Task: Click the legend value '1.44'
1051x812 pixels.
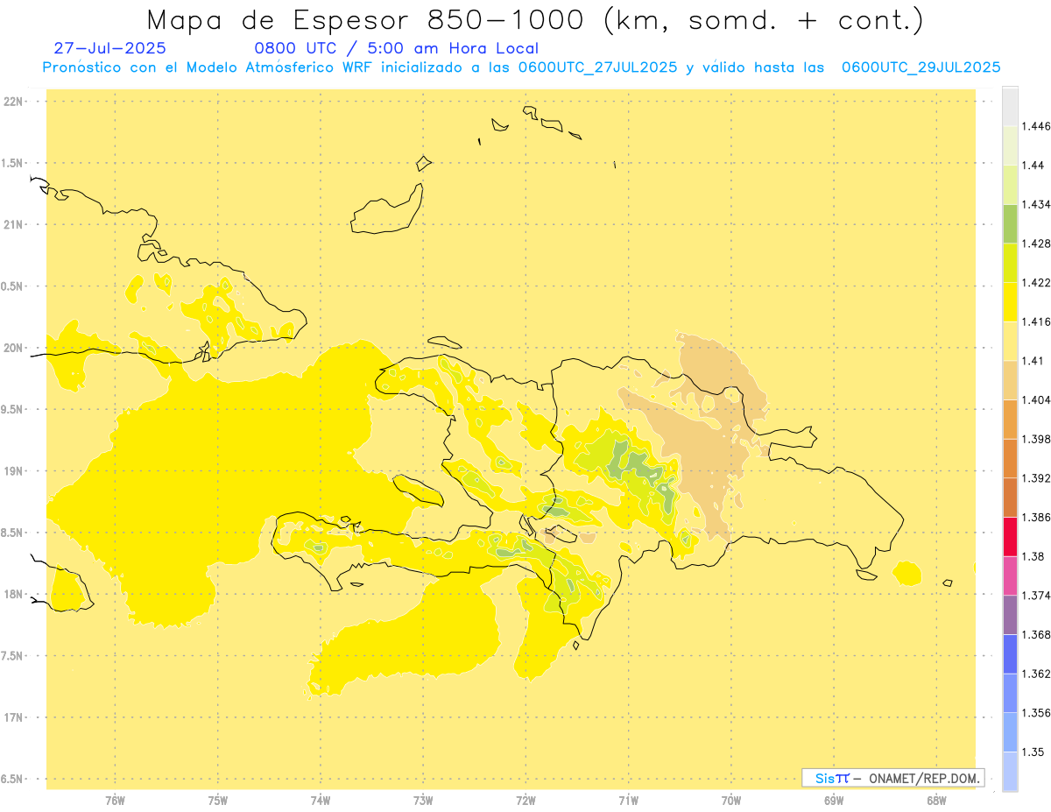Action: [x=1032, y=166]
